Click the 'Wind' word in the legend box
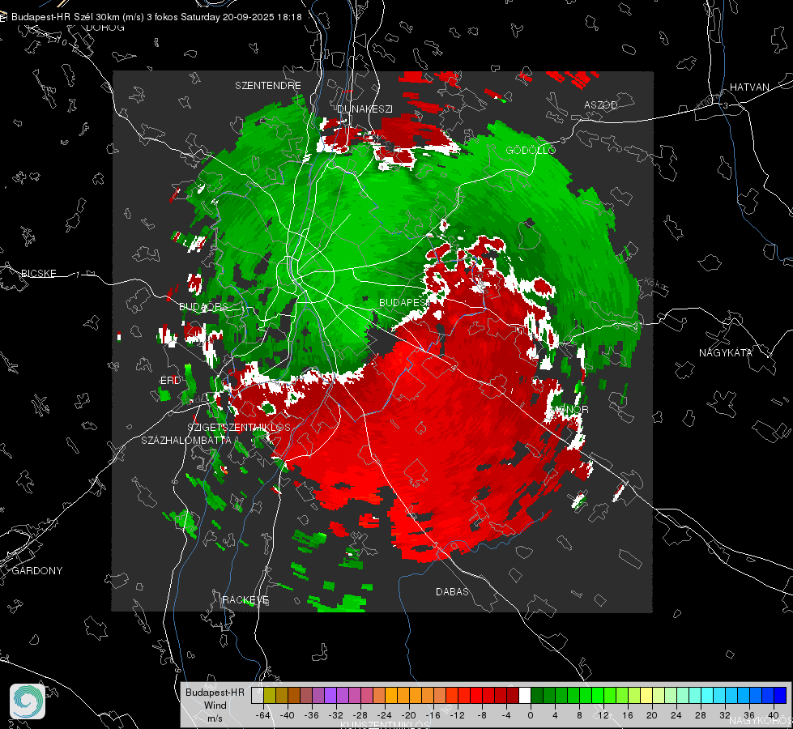Viewport: 793px width, 729px height. coord(215,706)
